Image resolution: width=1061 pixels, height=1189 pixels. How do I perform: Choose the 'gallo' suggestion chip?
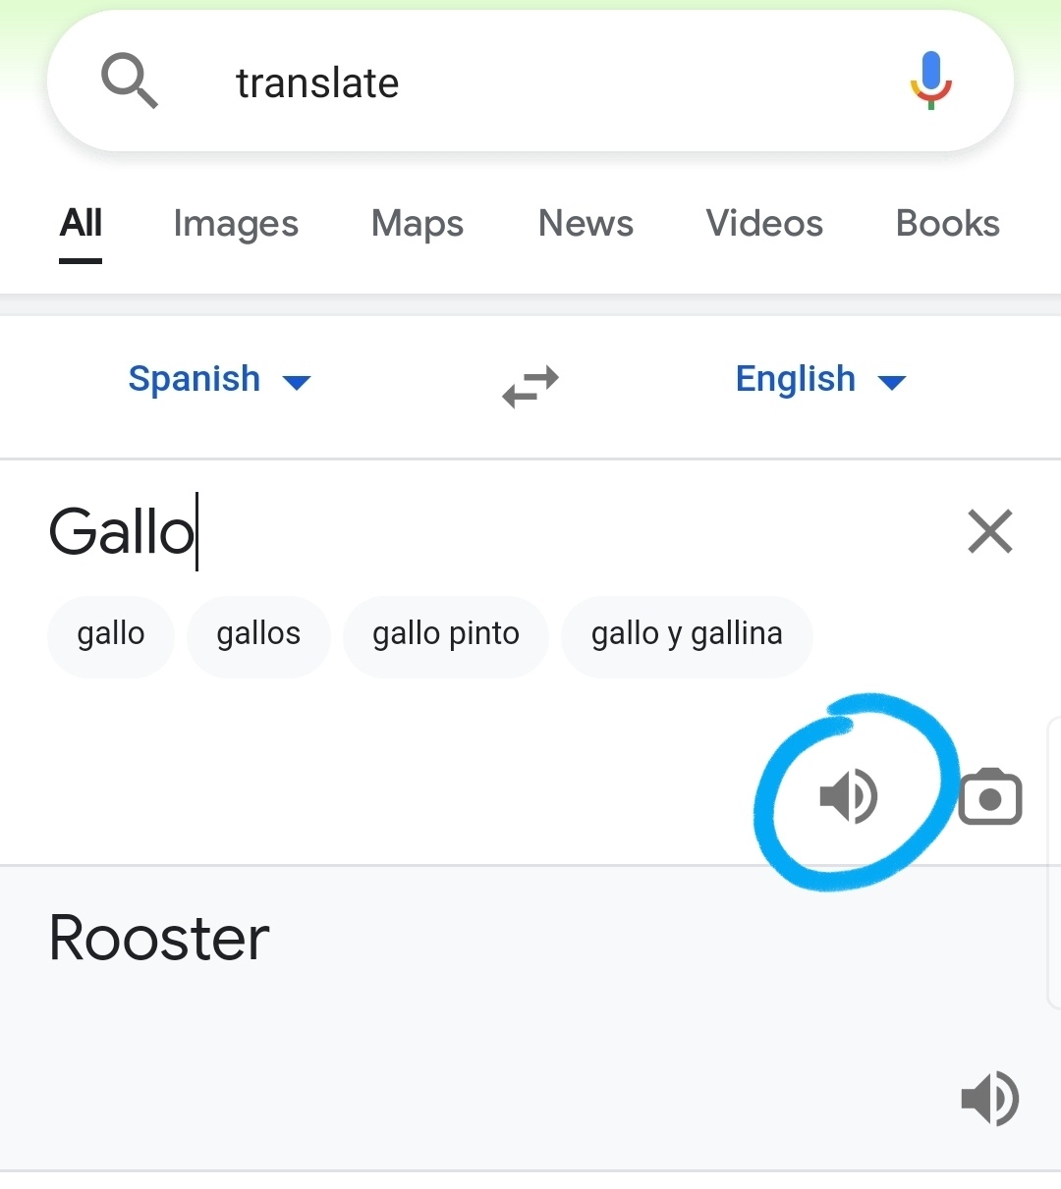point(111,635)
